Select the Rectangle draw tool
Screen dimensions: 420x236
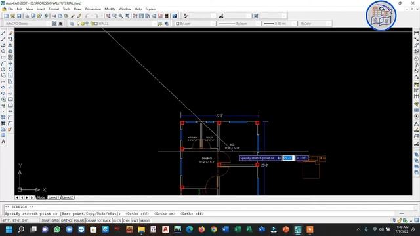pos(3,57)
